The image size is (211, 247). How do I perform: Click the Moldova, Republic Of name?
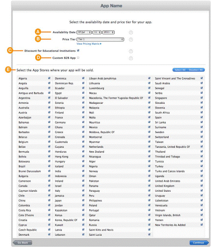tap(102, 132)
